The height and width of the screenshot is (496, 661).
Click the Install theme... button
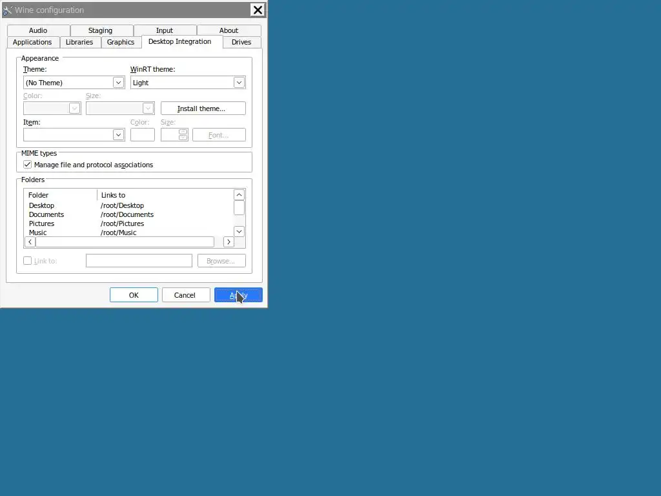tap(203, 108)
